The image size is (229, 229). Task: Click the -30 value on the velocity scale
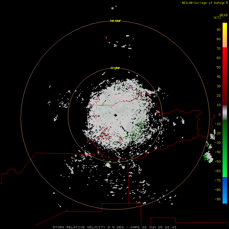pyautogui.click(x=218, y=143)
